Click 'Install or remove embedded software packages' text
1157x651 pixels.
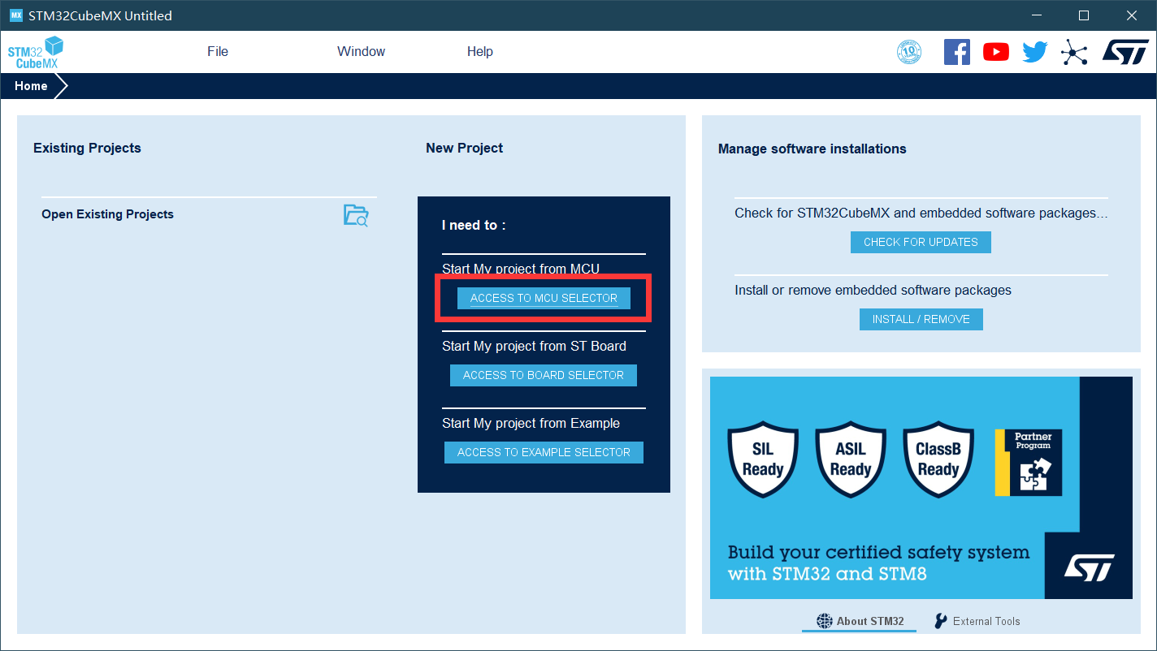[x=873, y=290]
